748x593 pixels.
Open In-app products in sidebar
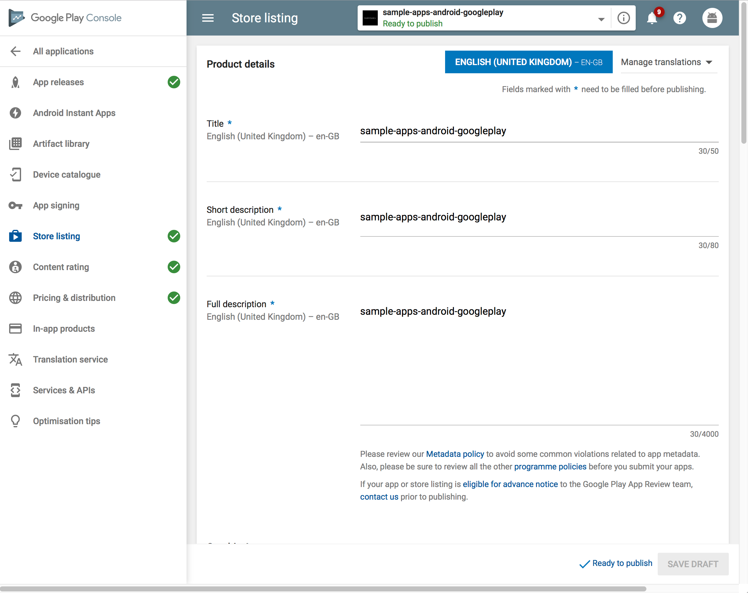(64, 329)
